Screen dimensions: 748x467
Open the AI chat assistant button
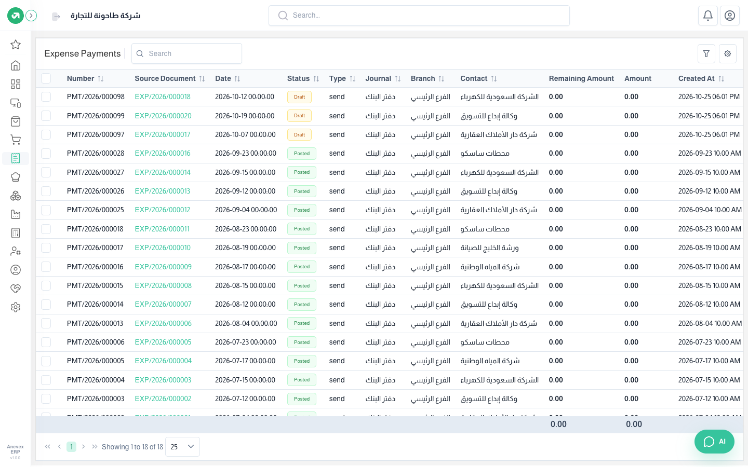715,442
